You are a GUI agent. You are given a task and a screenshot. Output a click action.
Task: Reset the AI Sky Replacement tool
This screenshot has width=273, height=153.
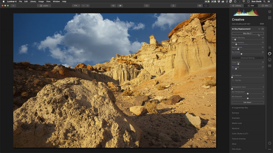tap(259, 29)
